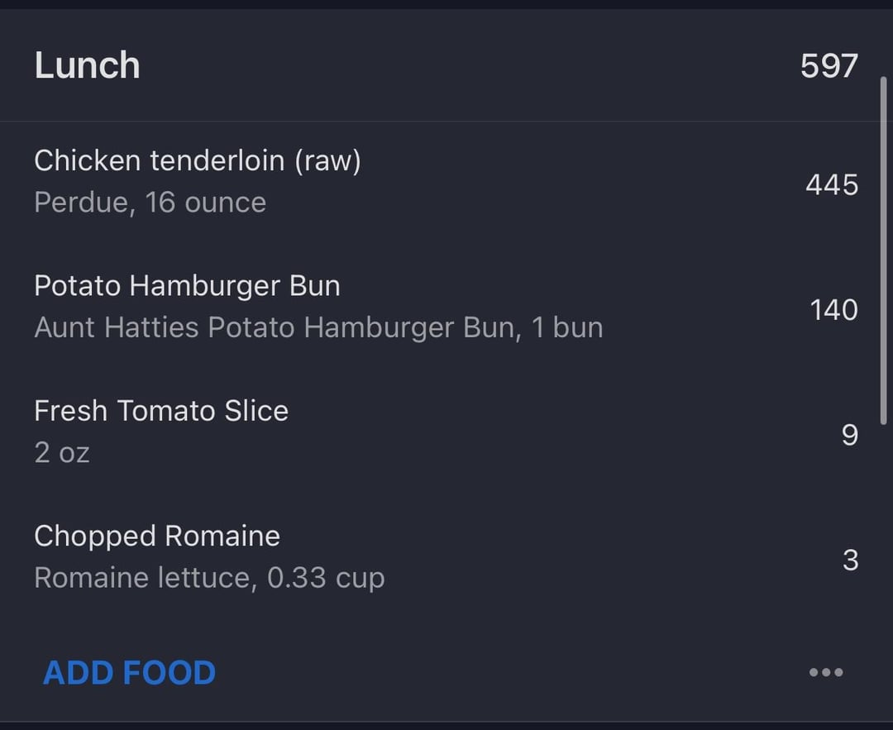Viewport: 893px width, 730px height.
Task: Tap the ADD FOOD link
Action: (x=129, y=672)
